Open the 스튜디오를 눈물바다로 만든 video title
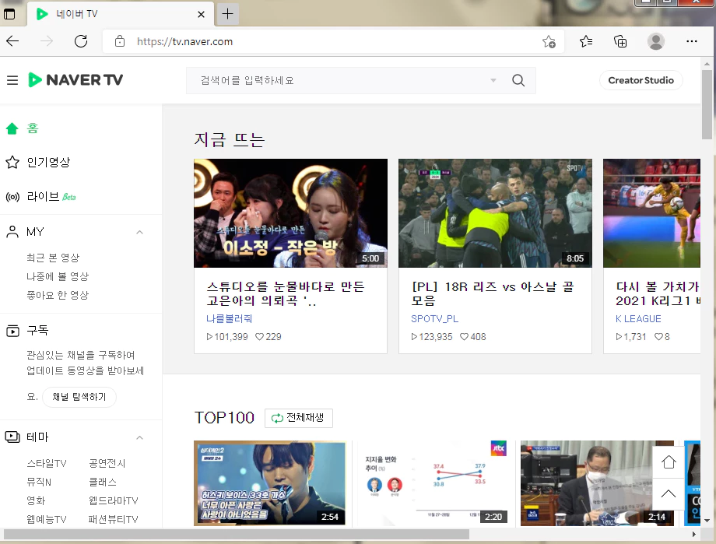This screenshot has height=544, width=716. 286,293
